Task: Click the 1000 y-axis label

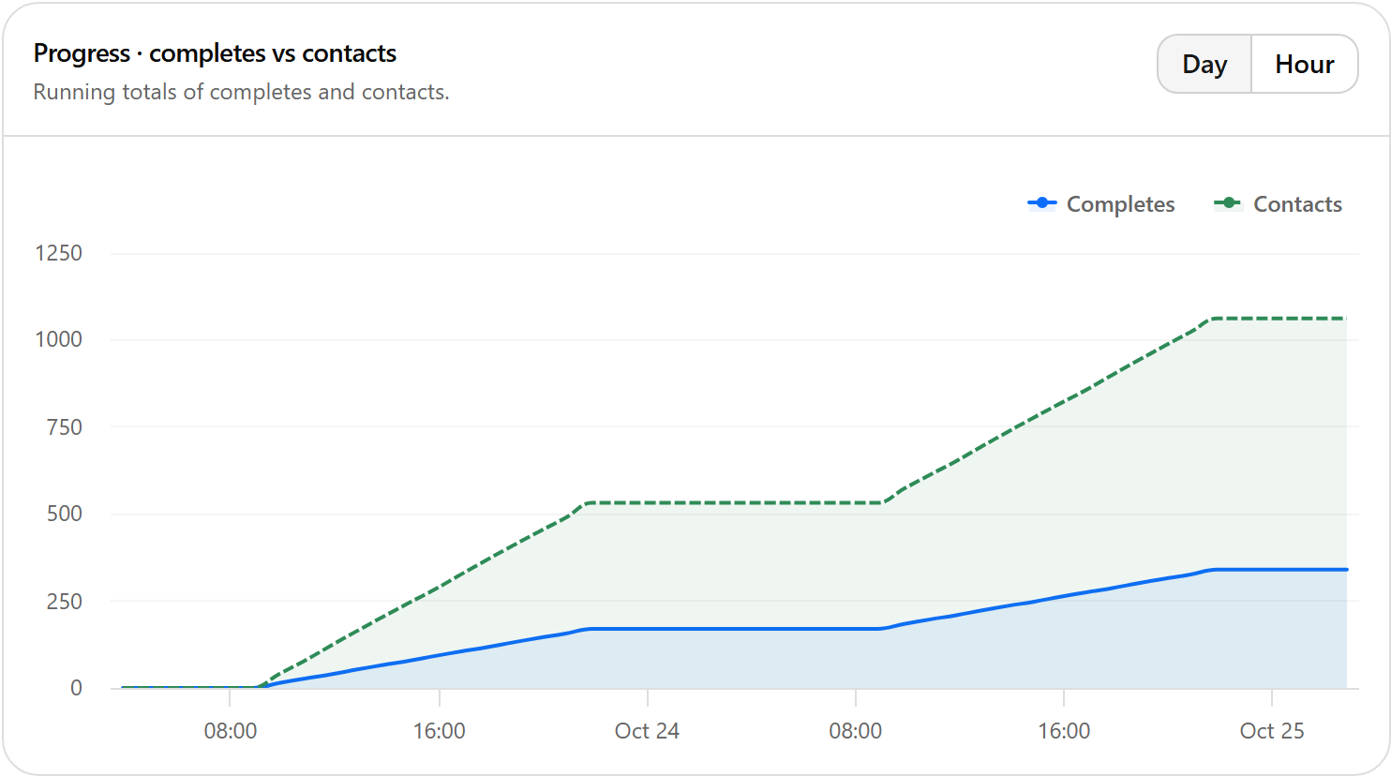Action: pos(58,339)
